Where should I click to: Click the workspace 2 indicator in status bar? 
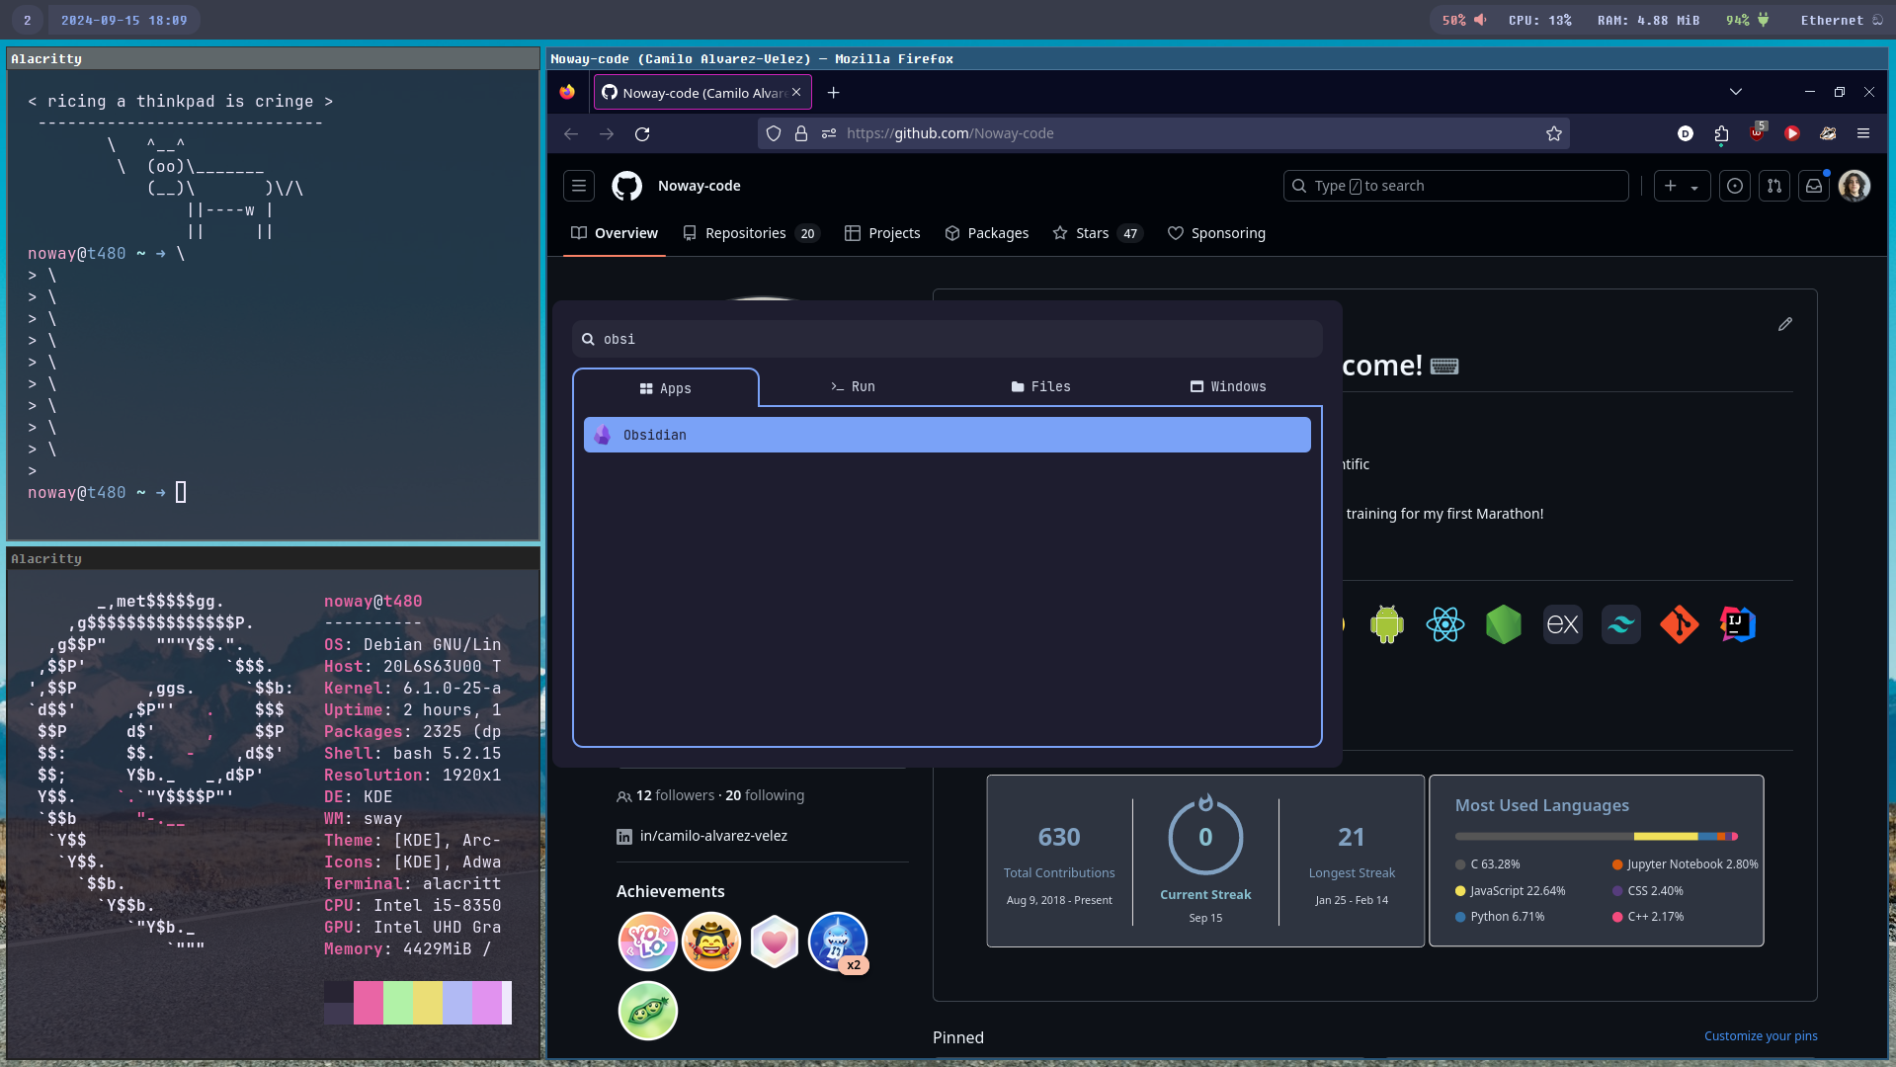pyautogui.click(x=28, y=20)
